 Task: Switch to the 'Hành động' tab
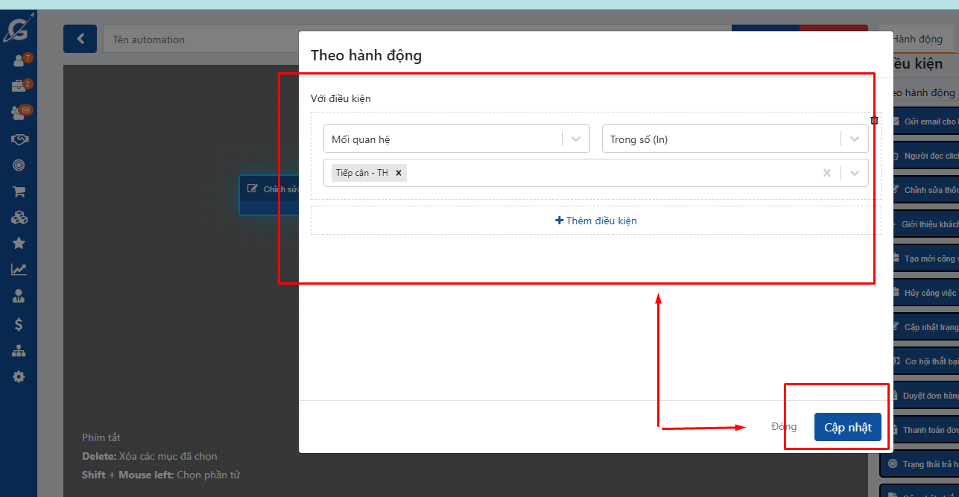917,39
